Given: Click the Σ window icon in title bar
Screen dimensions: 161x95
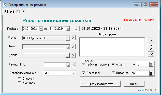Looking at the screenshot, I should 5,5.
